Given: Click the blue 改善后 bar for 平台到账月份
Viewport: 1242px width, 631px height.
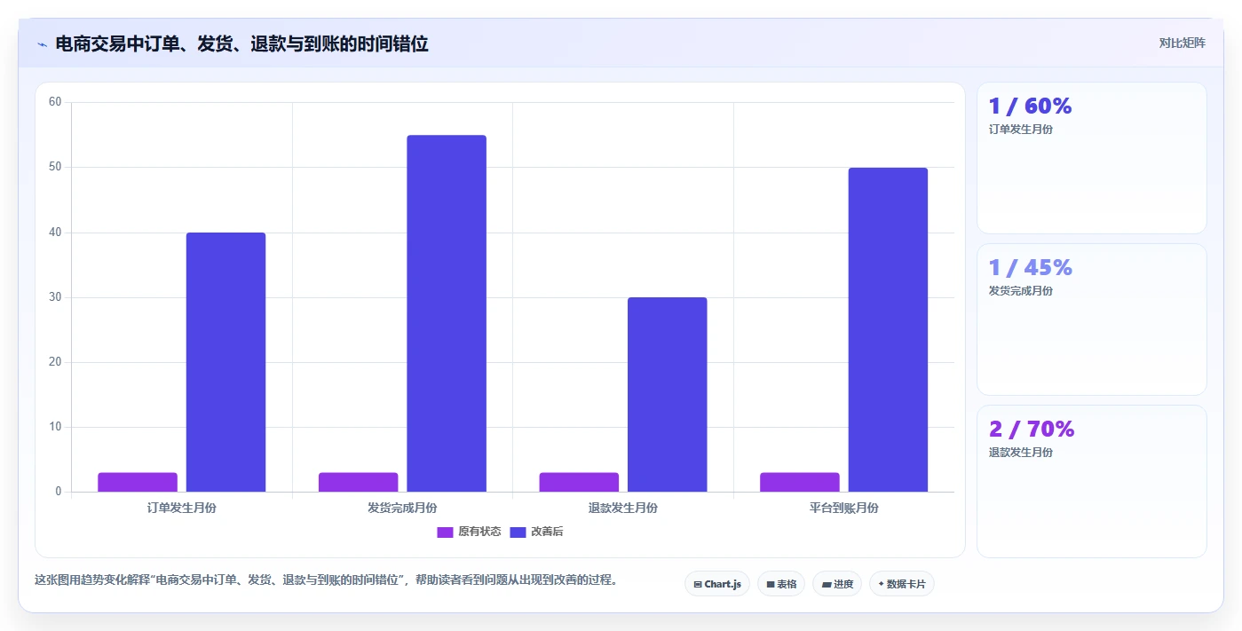Looking at the screenshot, I should pos(888,329).
